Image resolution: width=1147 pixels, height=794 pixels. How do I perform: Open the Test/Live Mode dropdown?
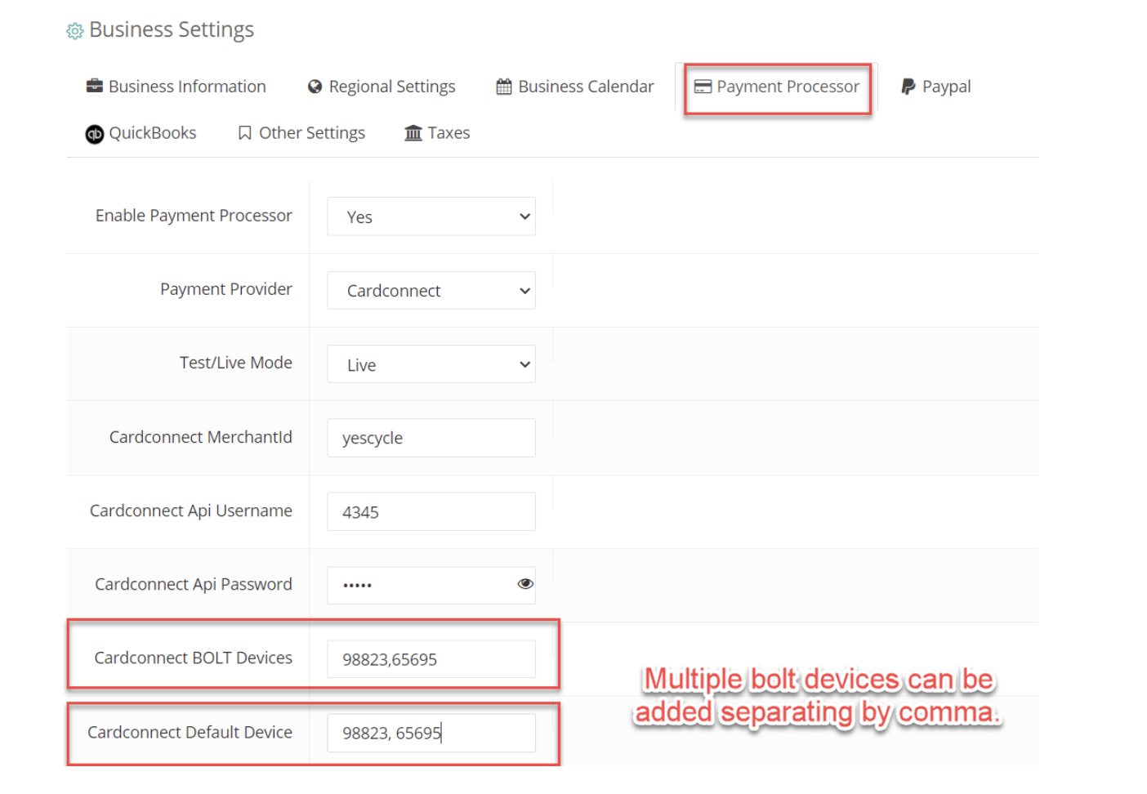point(431,364)
